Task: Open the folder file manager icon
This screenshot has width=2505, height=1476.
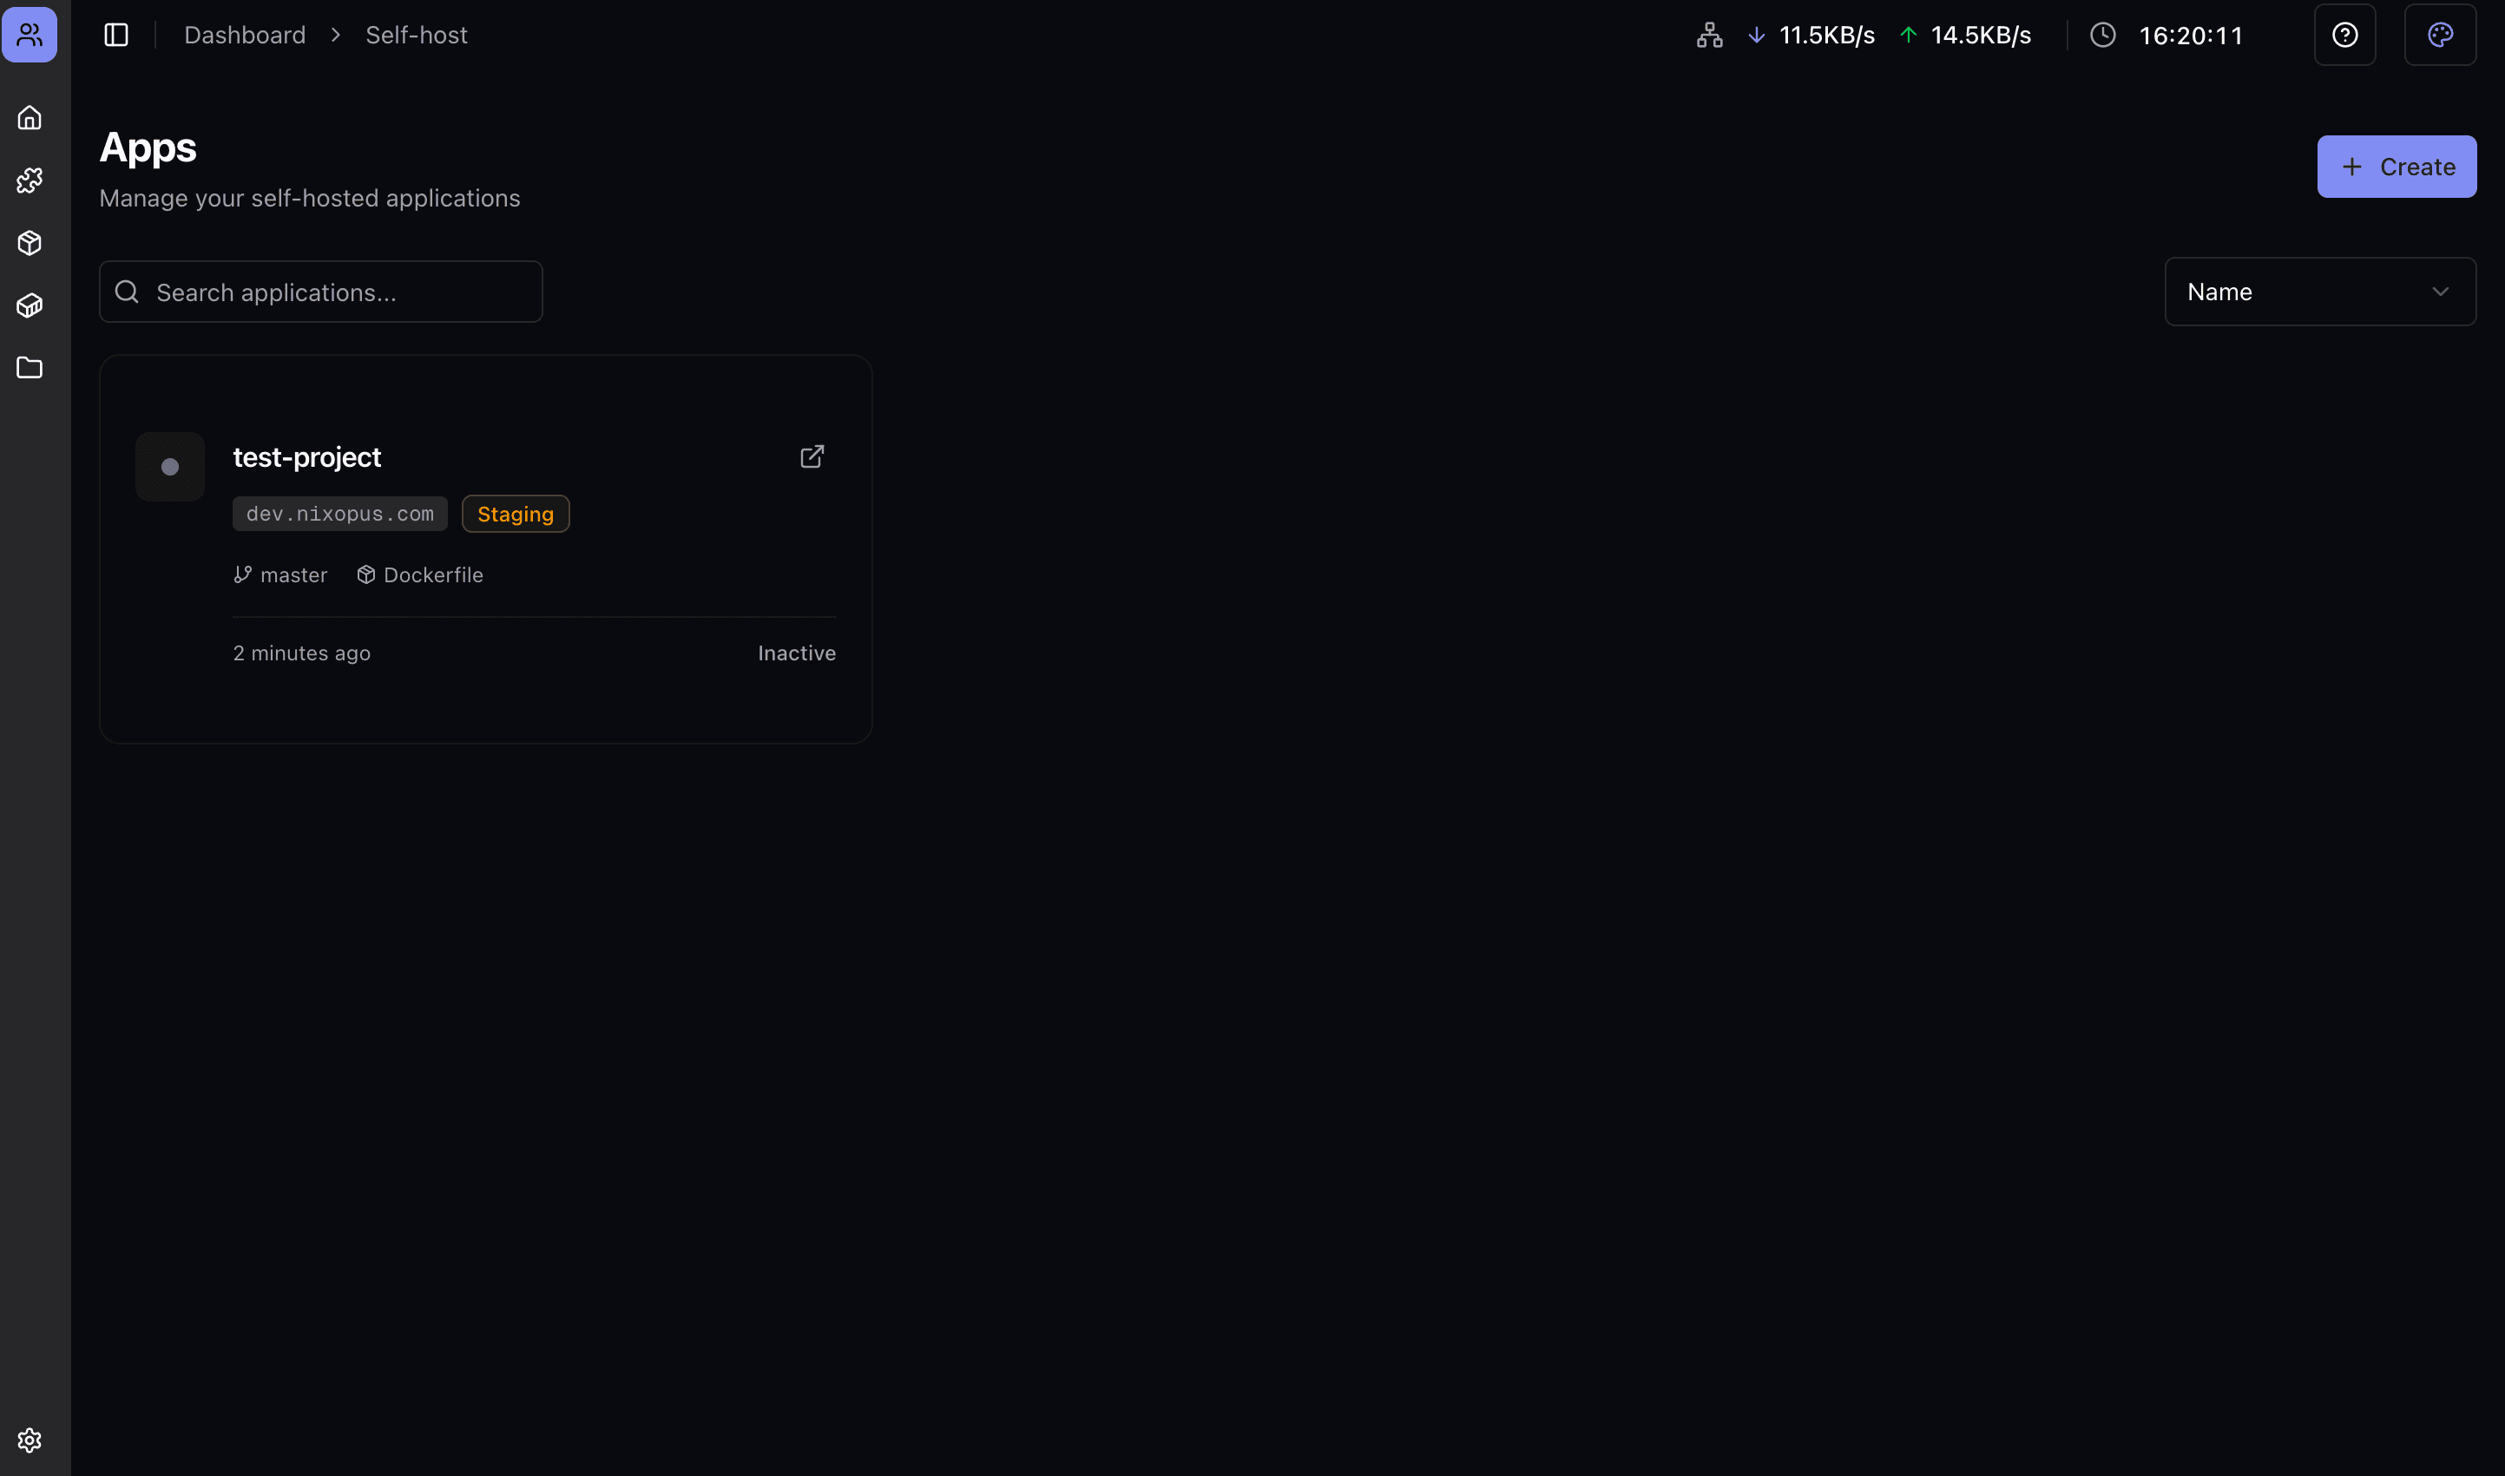Action: coord(30,368)
